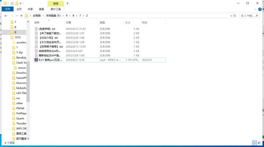Select the (免责声明) .txt file
The height and width of the screenshot is (147, 264).
coord(100,29)
